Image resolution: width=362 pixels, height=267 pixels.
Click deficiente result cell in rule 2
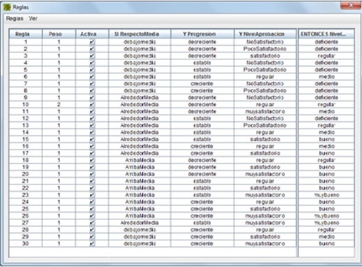pos(326,49)
